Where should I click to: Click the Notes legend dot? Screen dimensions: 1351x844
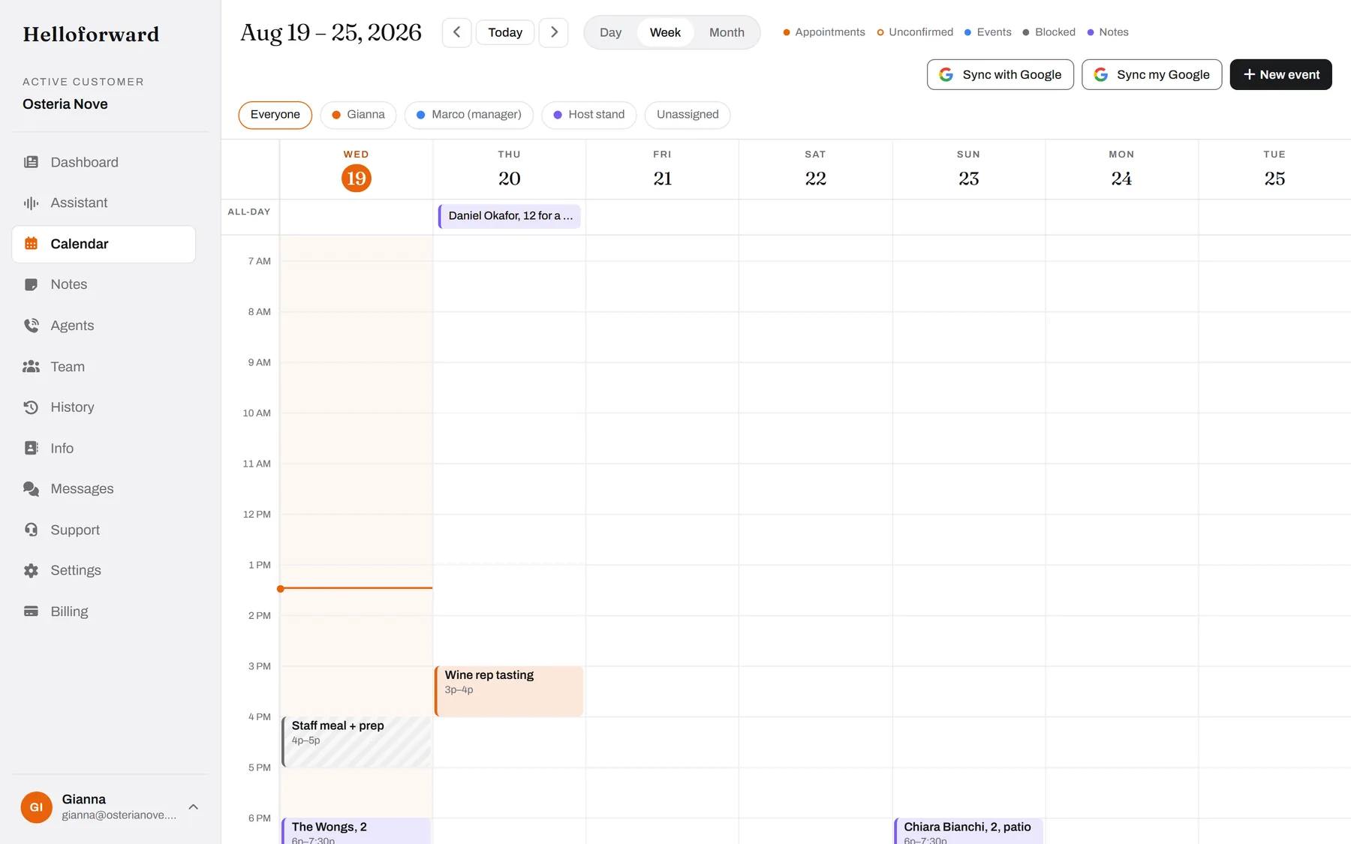pos(1091,32)
